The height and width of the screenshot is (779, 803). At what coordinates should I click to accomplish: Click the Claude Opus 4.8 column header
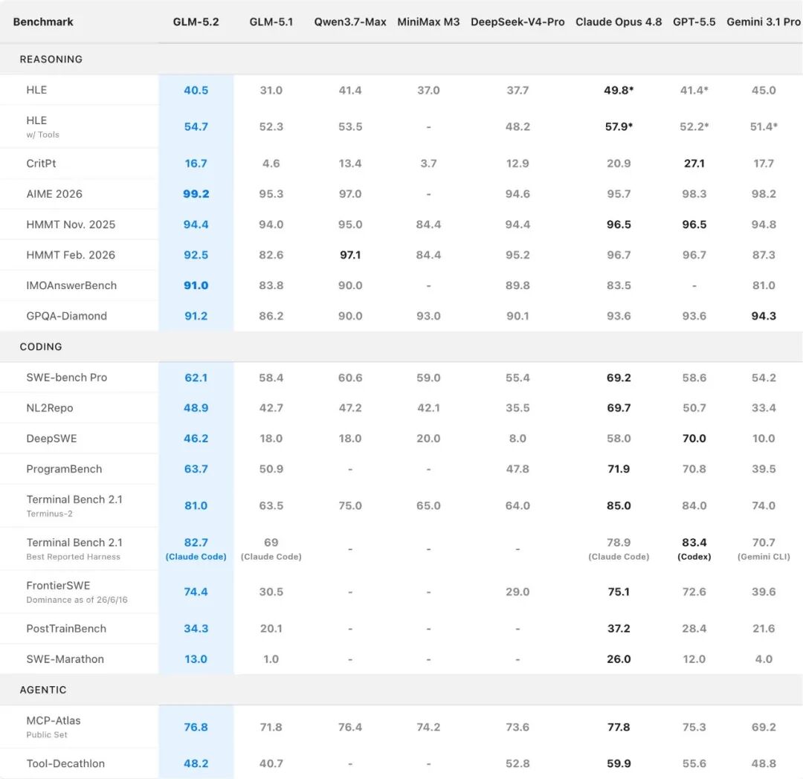pos(619,22)
